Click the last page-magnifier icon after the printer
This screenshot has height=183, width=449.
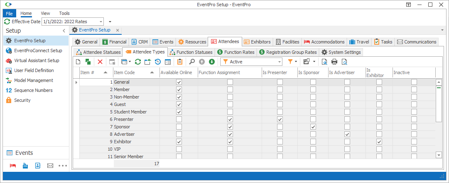point(344,61)
